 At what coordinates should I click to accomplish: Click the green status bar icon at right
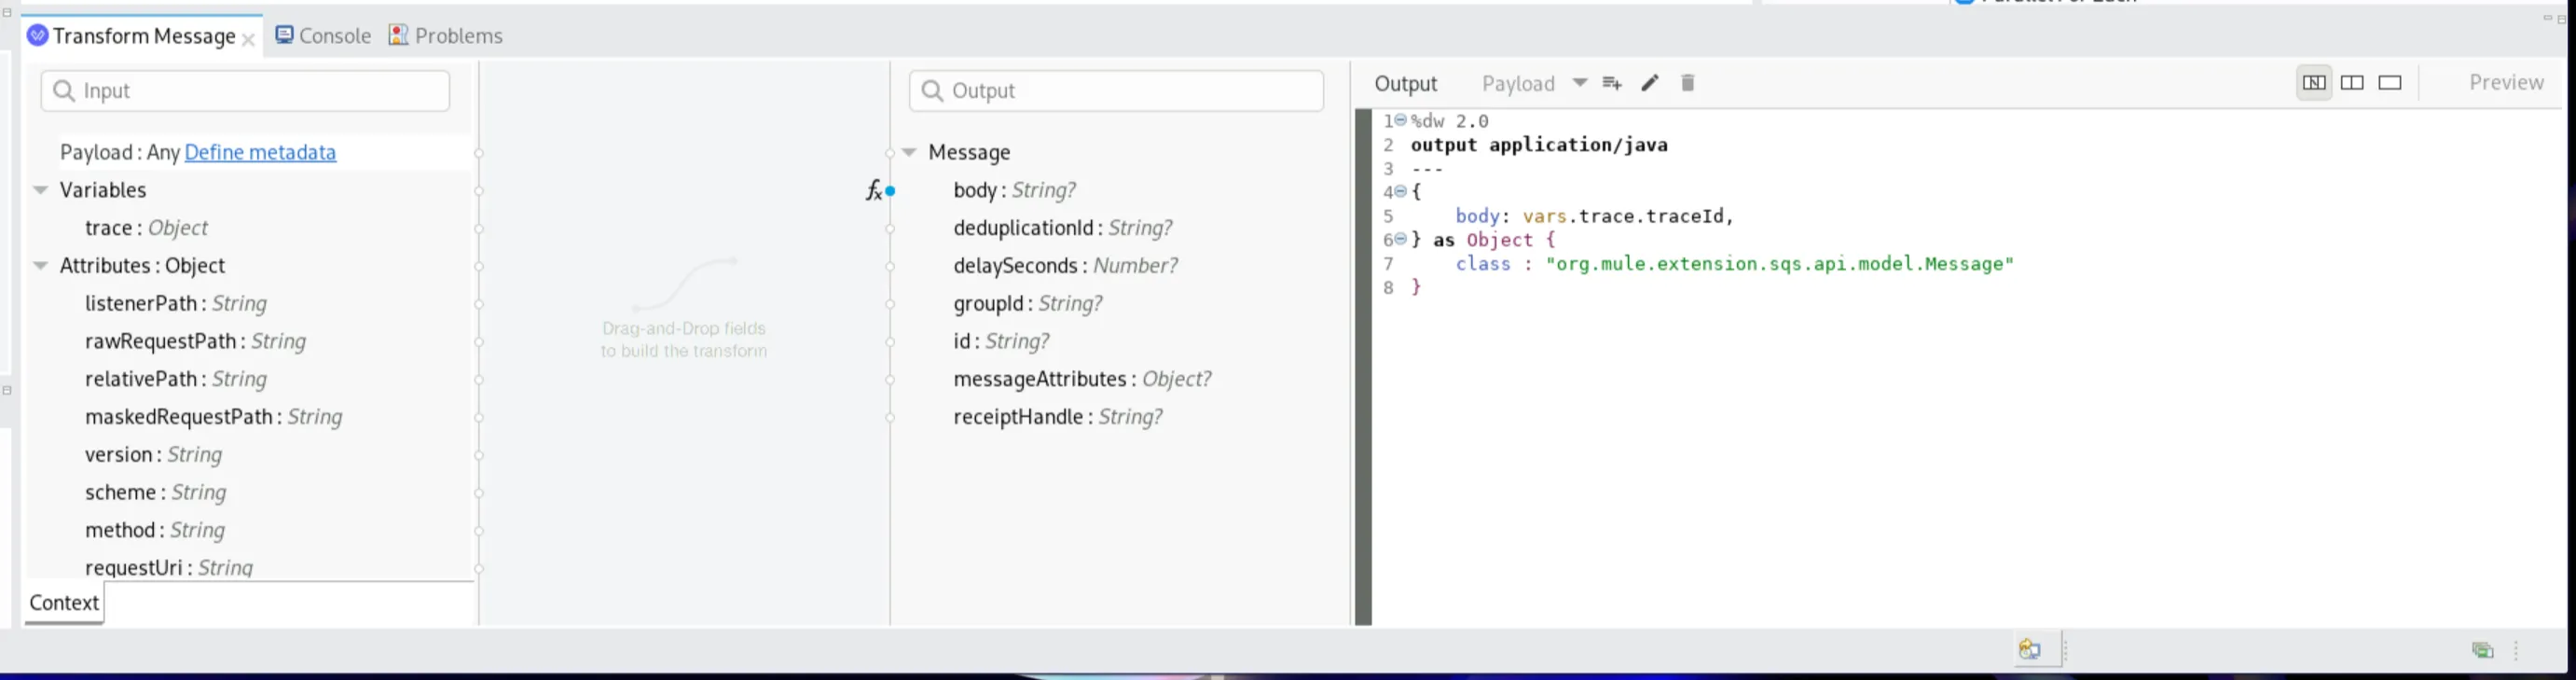pyautogui.click(x=2482, y=651)
